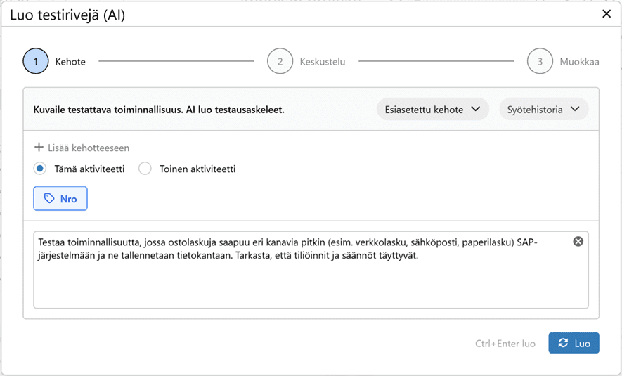Click the refresh icon on the Luo button

[563, 343]
